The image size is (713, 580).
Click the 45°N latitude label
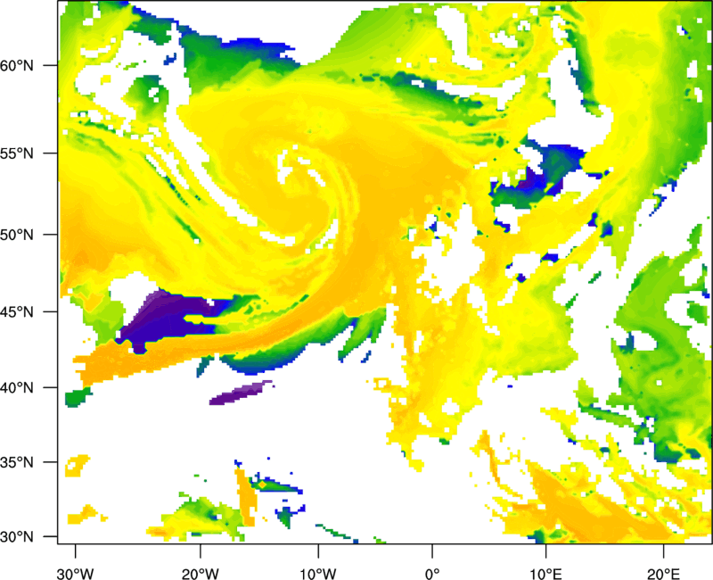(17, 312)
